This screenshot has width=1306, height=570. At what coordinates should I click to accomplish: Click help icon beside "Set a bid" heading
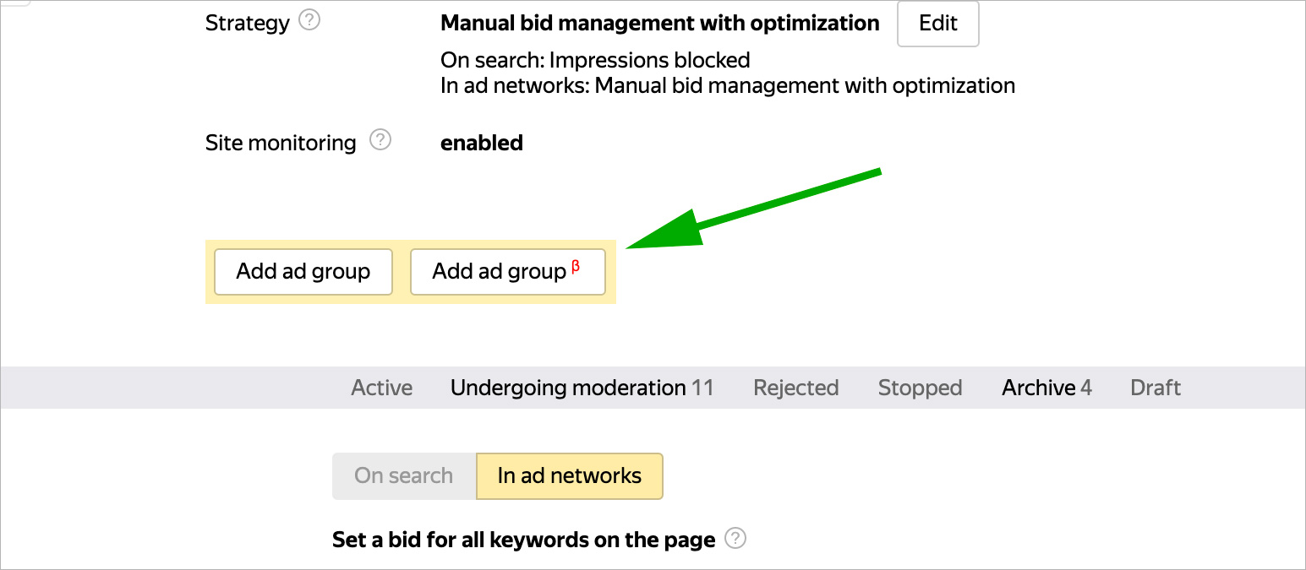(736, 538)
